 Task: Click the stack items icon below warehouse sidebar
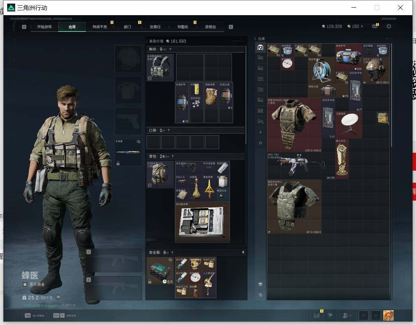tap(260, 284)
